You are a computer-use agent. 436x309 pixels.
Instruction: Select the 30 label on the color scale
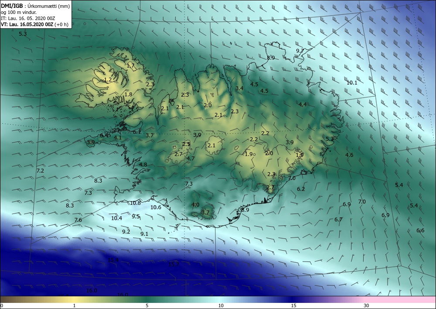[366, 306]
